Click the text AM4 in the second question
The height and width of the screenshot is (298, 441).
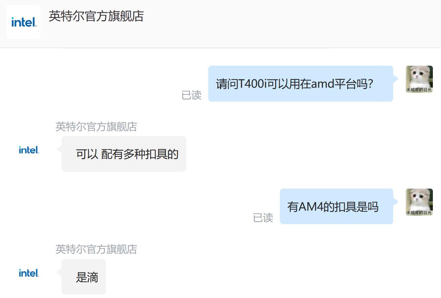tap(311, 207)
